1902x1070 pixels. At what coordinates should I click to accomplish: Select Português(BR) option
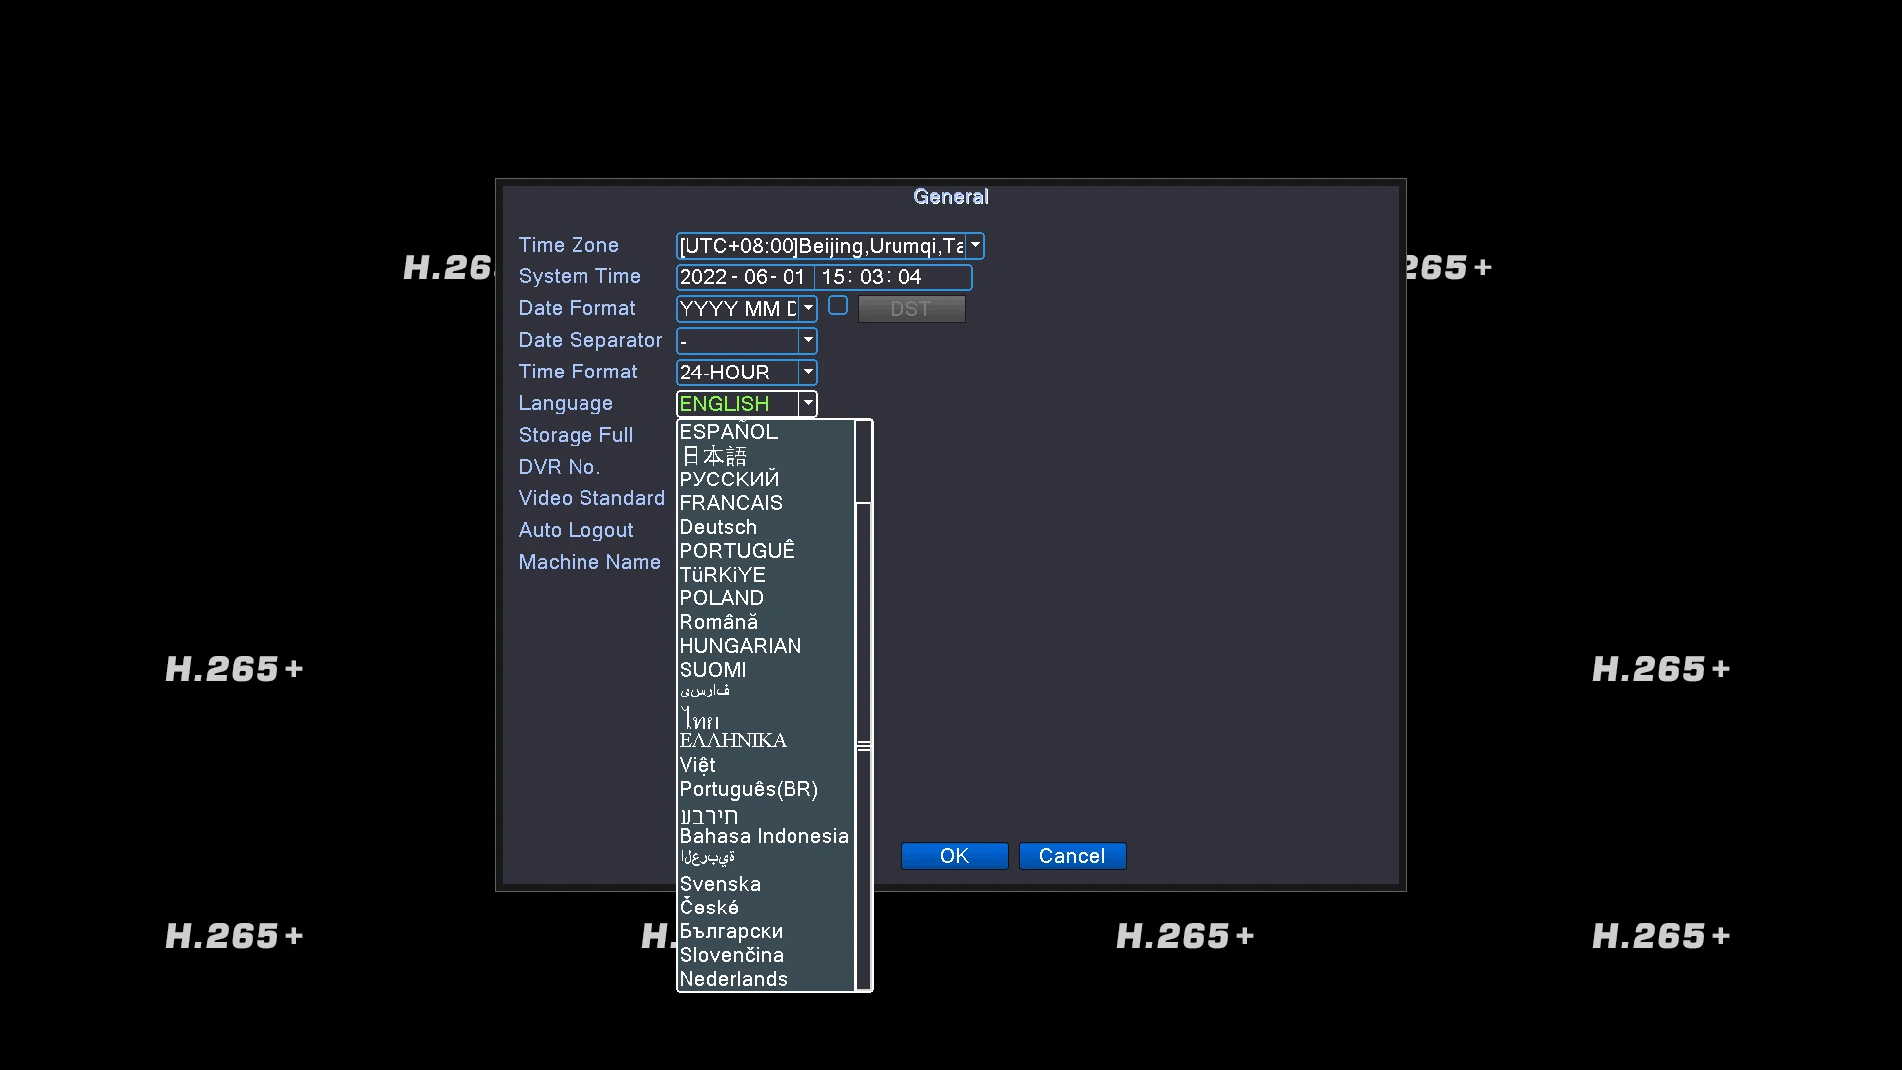[748, 789]
